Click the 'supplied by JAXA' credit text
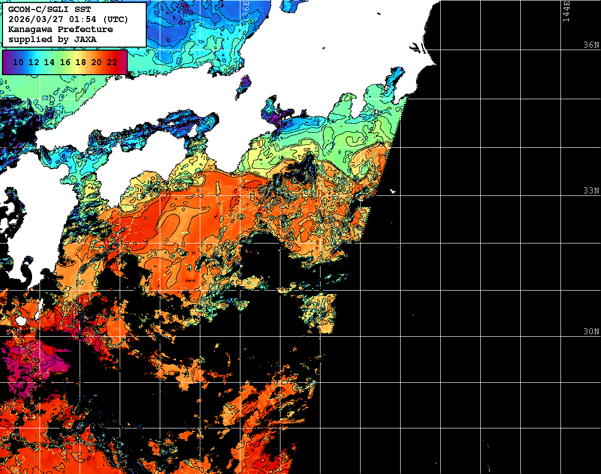The image size is (601, 474). 53,39
